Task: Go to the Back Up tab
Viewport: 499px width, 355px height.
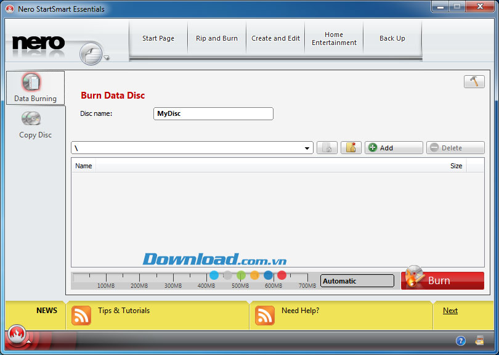Action: (x=392, y=38)
